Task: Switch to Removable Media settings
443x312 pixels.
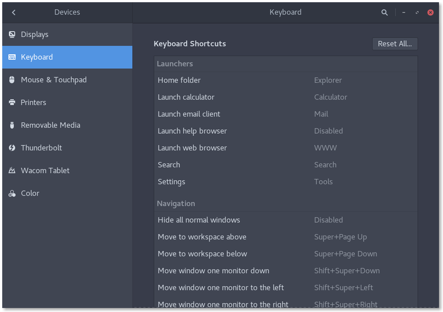Action: [67, 125]
